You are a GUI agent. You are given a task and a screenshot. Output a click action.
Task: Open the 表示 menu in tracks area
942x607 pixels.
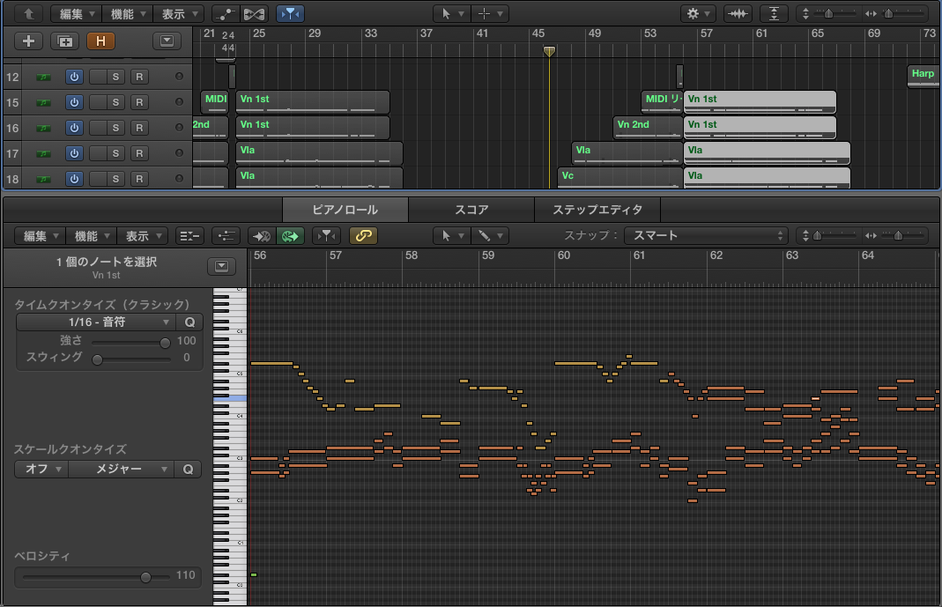[x=178, y=13]
